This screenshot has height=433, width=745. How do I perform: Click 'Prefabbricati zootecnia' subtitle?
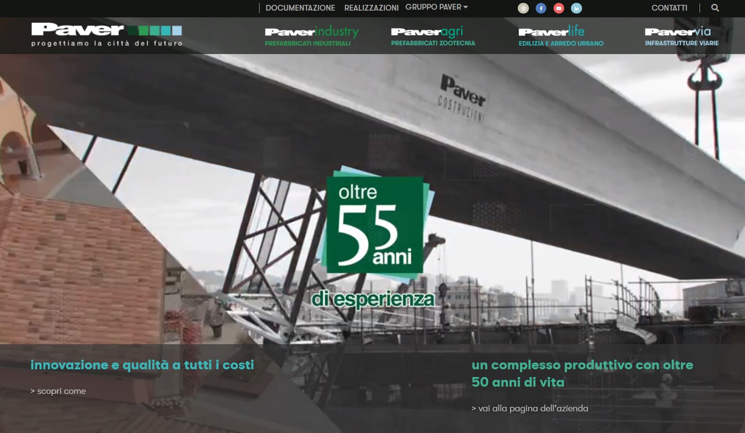tap(433, 43)
